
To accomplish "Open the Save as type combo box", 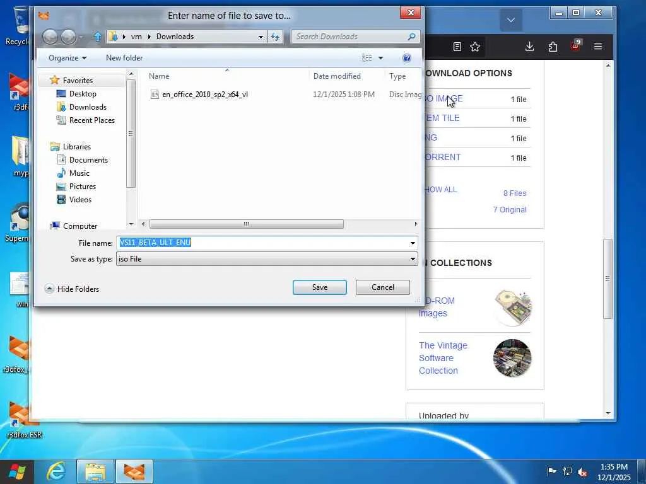I will [x=267, y=259].
